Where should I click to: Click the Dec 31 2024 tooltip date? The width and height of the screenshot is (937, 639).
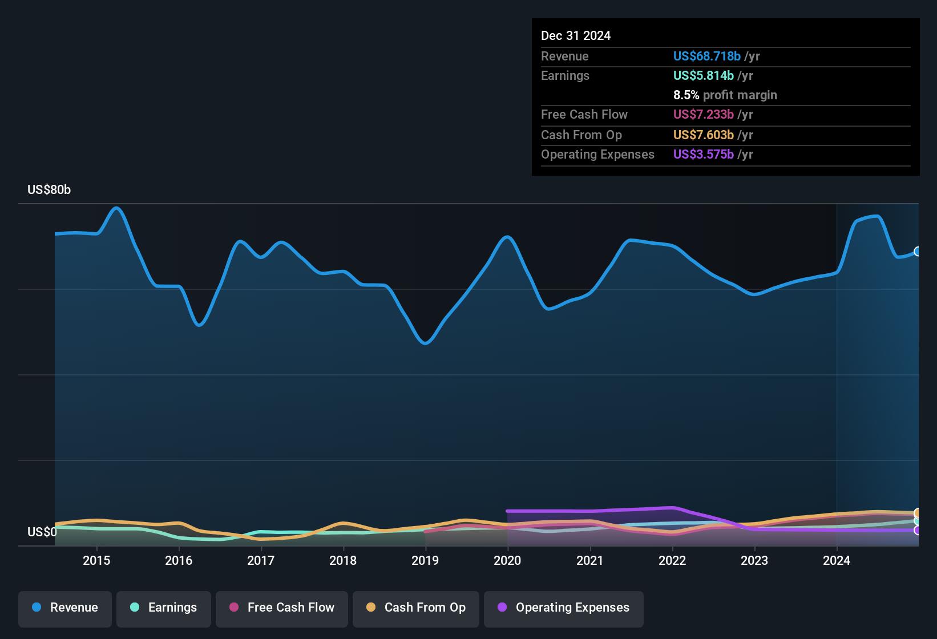click(576, 36)
